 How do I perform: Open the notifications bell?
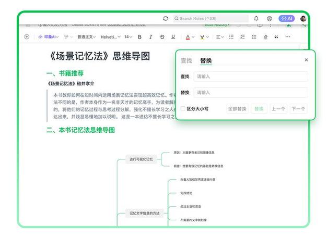[x=256, y=18]
